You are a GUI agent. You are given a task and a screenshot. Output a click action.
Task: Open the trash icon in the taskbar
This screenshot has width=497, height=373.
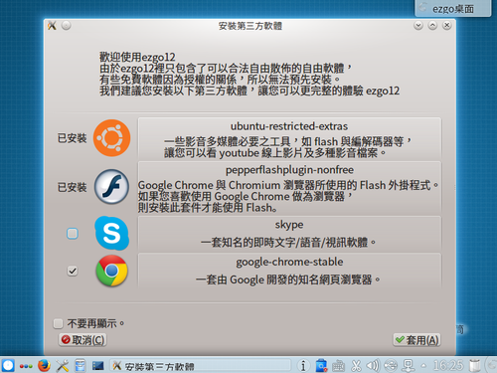click(x=475, y=366)
